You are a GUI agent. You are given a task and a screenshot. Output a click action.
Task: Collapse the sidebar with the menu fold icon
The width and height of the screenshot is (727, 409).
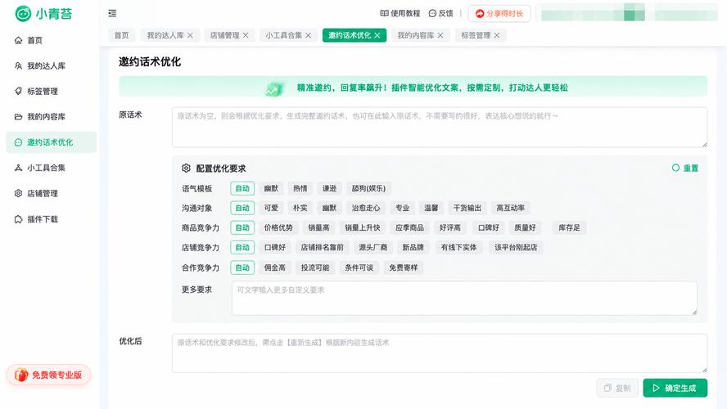click(x=112, y=13)
